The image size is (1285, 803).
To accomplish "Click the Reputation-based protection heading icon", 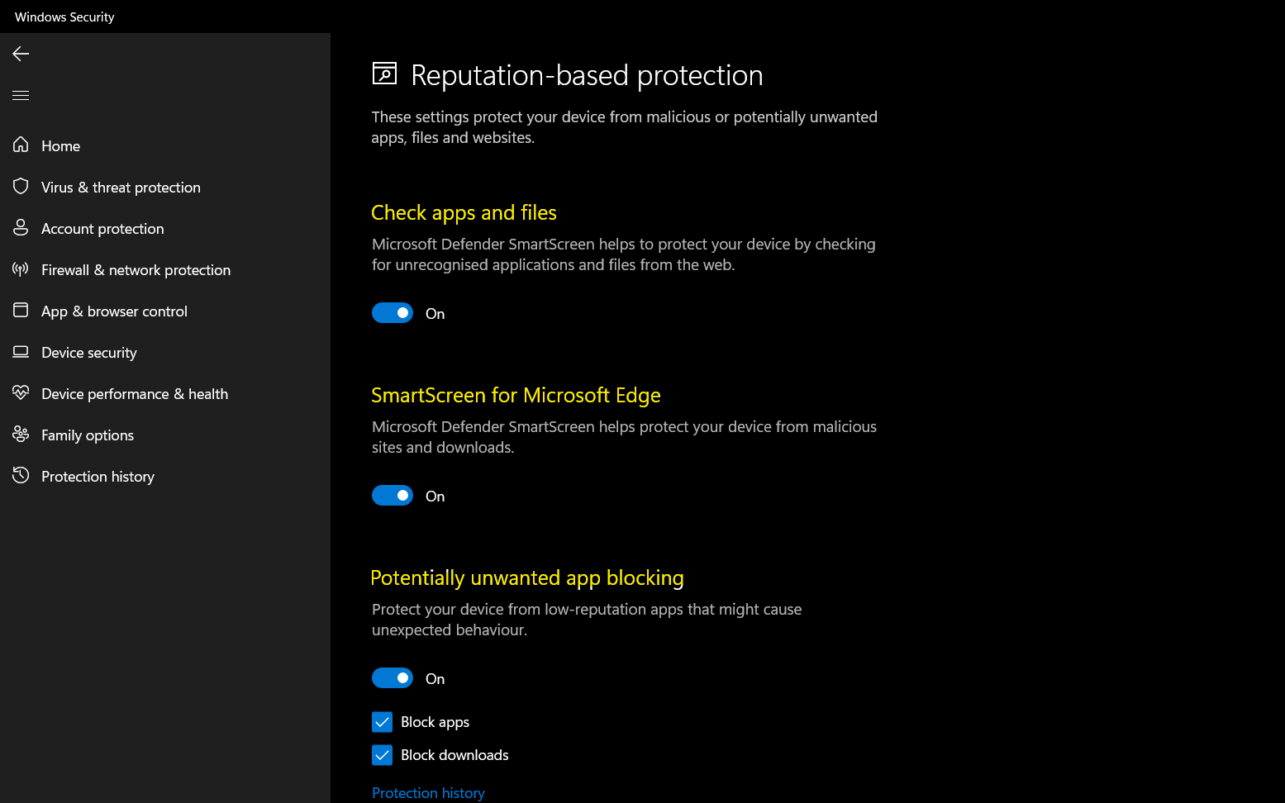I will tap(384, 74).
